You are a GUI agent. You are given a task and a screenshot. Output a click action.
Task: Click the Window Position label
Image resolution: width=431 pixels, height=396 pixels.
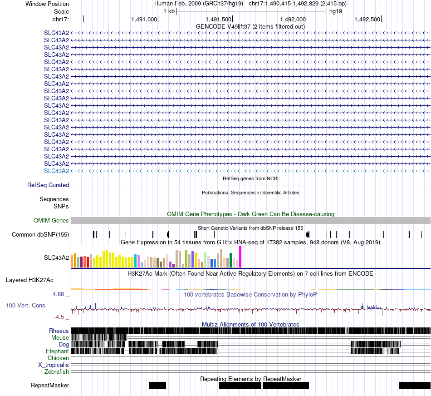click(x=47, y=4)
